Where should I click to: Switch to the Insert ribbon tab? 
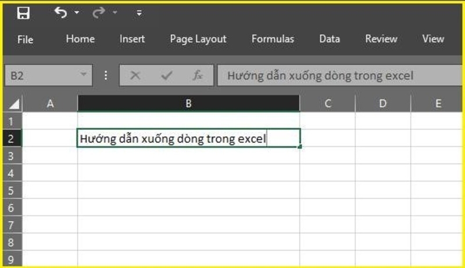point(133,39)
